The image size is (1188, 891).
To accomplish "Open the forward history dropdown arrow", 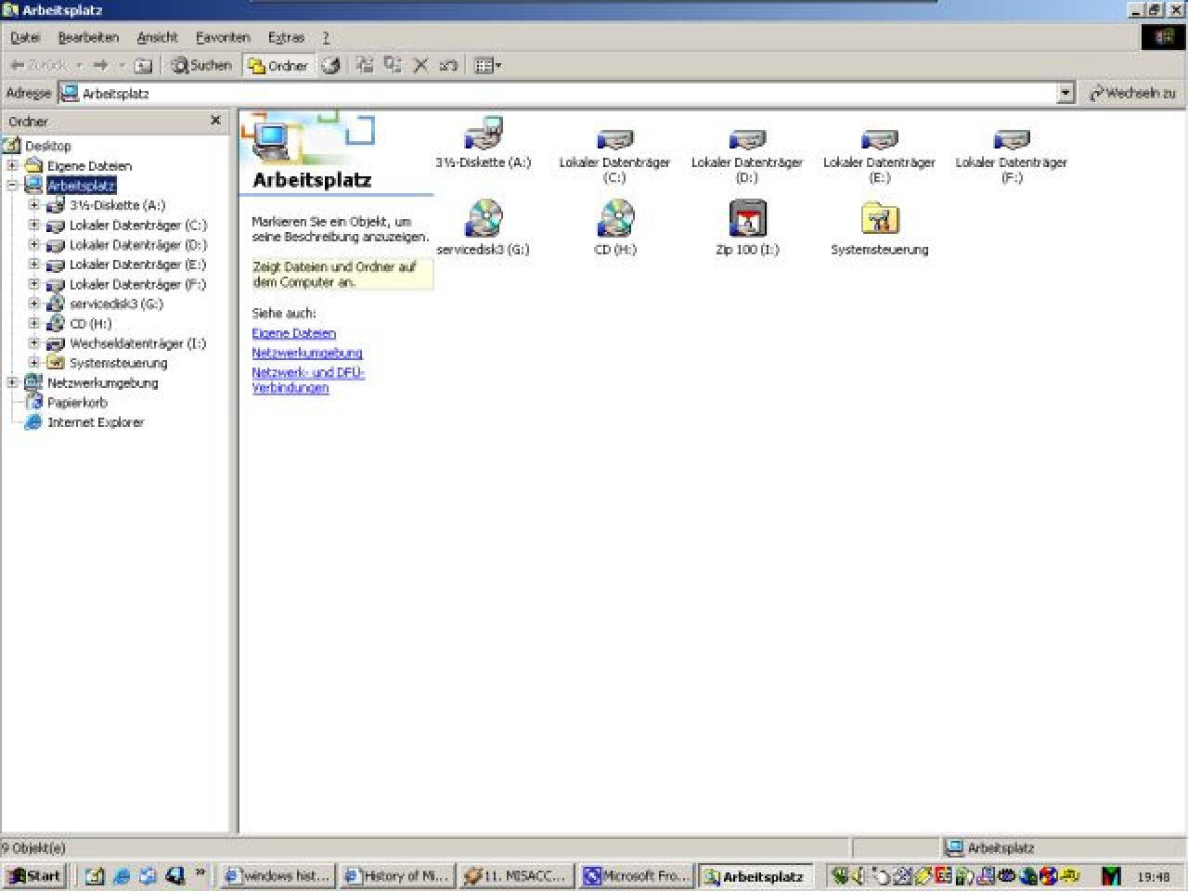I will pyautogui.click(x=122, y=65).
